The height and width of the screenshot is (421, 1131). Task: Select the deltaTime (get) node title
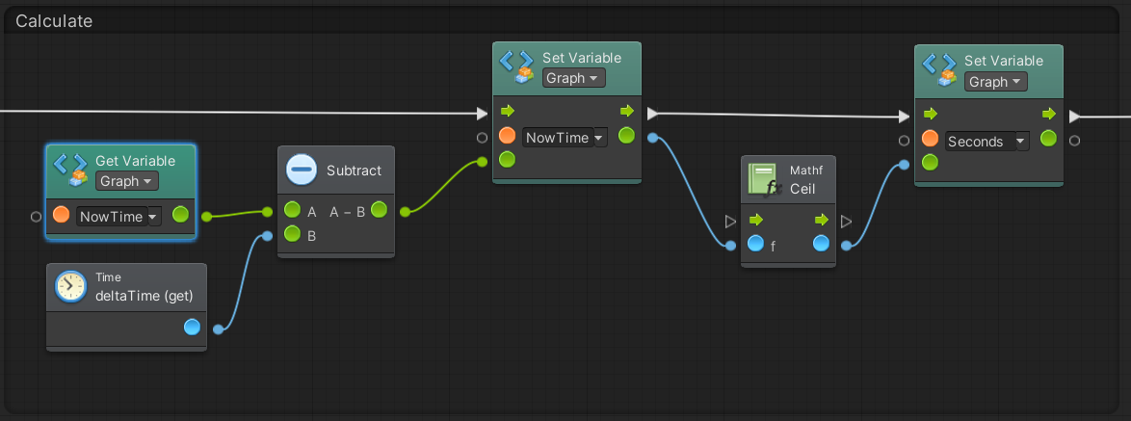tap(144, 296)
